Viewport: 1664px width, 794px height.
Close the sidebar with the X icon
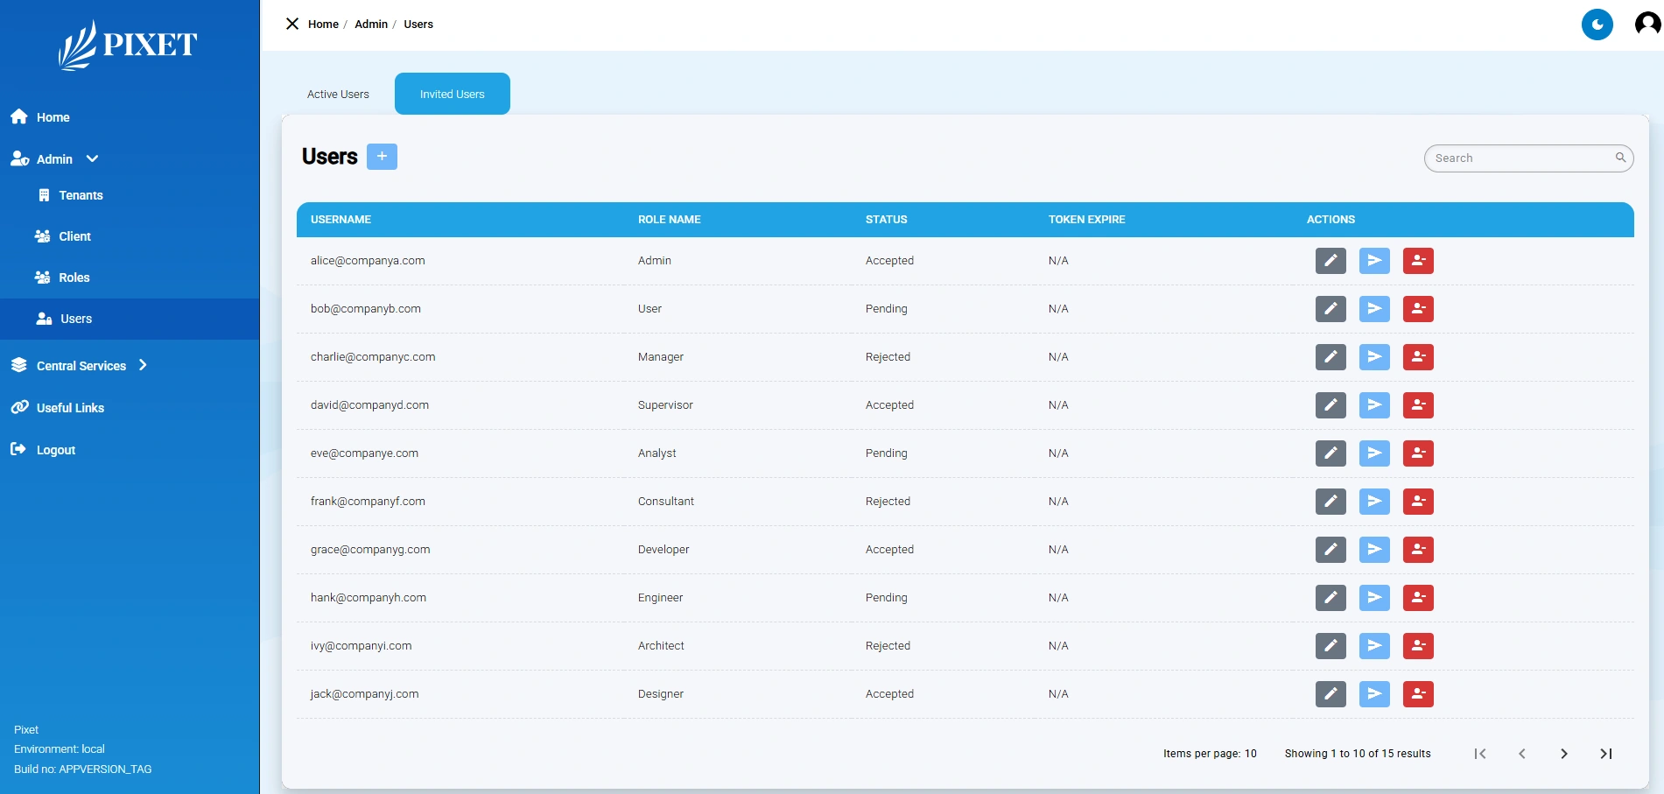pyautogui.click(x=292, y=24)
